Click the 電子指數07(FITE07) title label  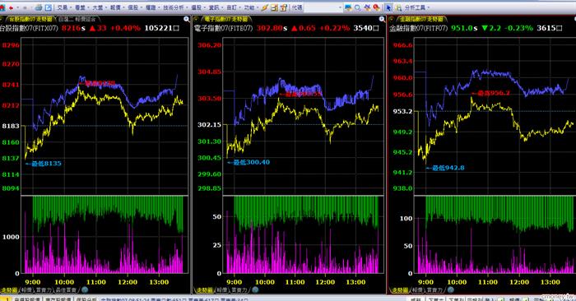click(223, 28)
